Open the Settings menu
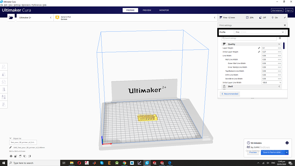The width and height of the screenshot is (295, 166). [x=17, y=5]
